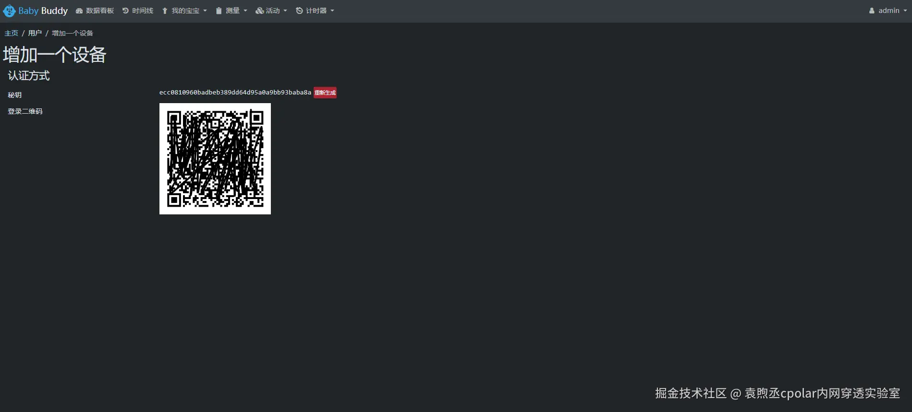Expand the 活动 activities dropdown
The height and width of the screenshot is (412, 912).
pos(271,11)
